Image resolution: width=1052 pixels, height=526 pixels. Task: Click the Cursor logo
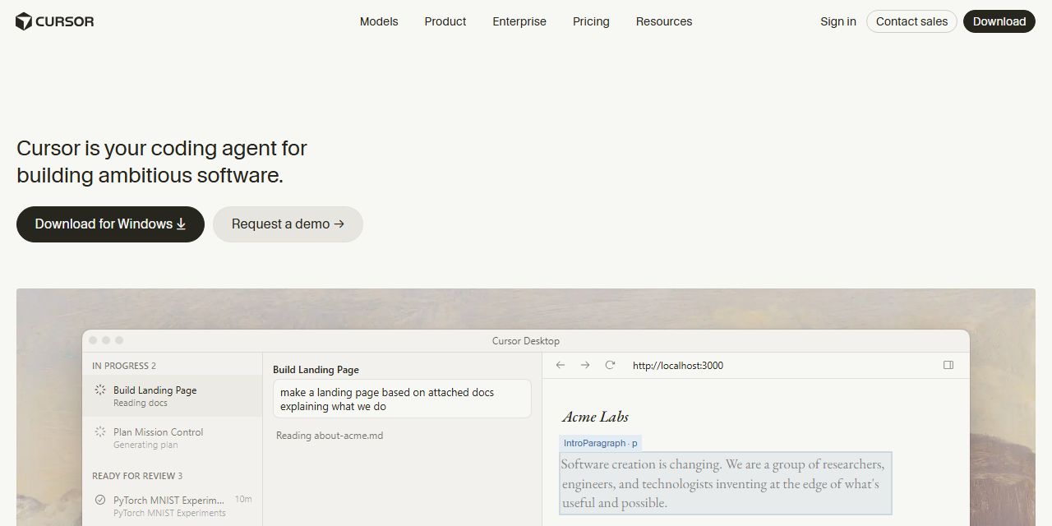coord(54,21)
